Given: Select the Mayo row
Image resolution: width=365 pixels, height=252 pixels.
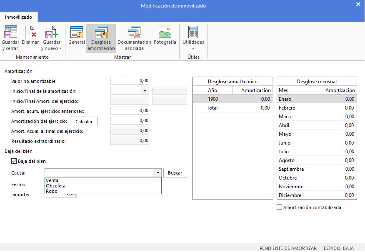Looking at the screenshot, I should point(317,134).
